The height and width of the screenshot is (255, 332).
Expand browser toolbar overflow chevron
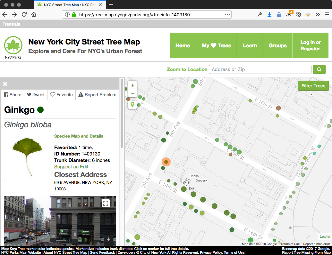point(318,14)
